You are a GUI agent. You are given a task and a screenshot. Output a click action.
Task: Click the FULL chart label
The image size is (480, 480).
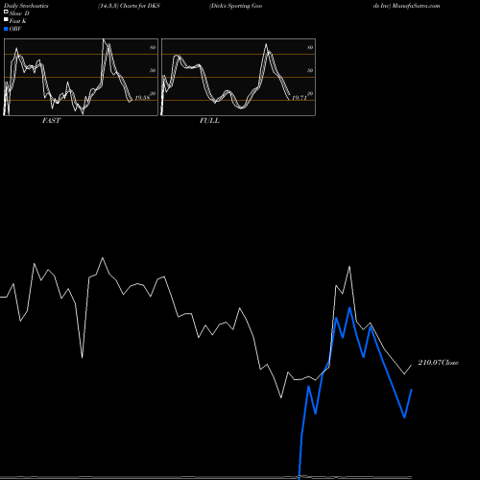pyautogui.click(x=209, y=121)
